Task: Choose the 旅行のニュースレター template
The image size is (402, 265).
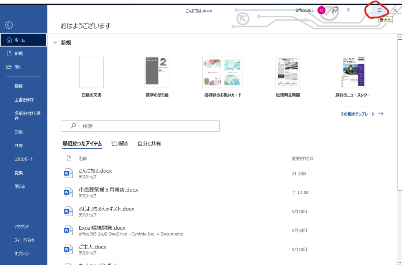Action: coord(353,73)
